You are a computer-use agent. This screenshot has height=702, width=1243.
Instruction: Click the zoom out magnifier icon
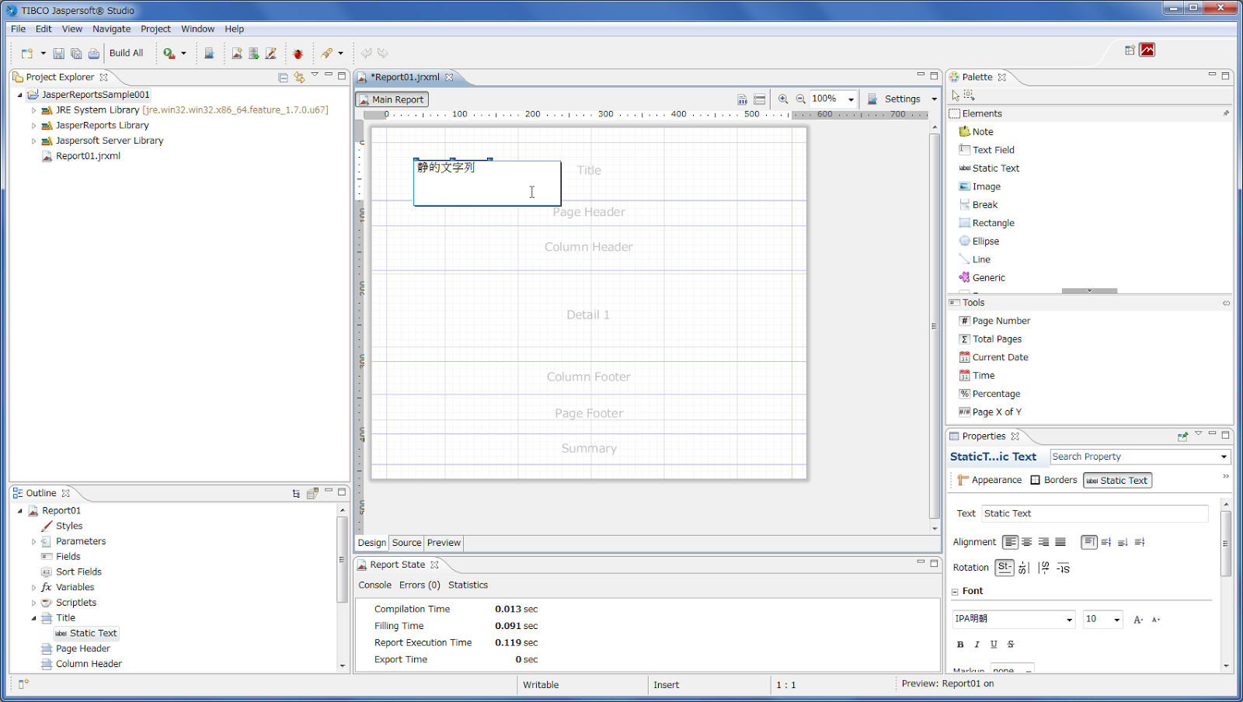point(800,99)
